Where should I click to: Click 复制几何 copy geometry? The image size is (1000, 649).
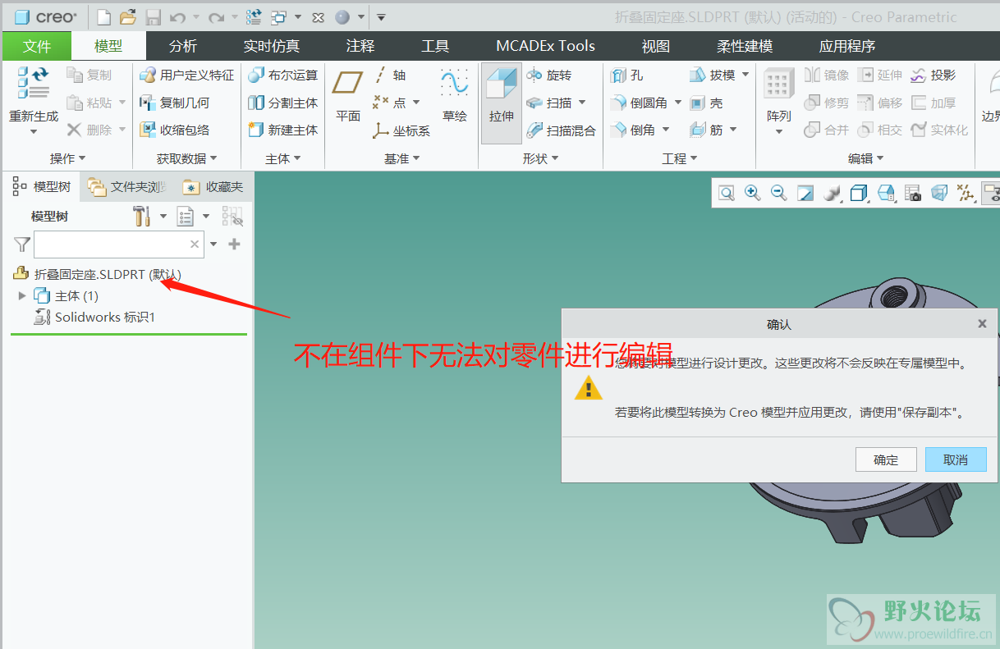174,103
